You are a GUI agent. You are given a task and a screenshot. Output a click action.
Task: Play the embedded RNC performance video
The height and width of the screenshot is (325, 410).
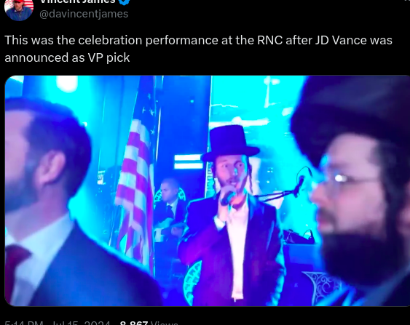click(x=208, y=190)
